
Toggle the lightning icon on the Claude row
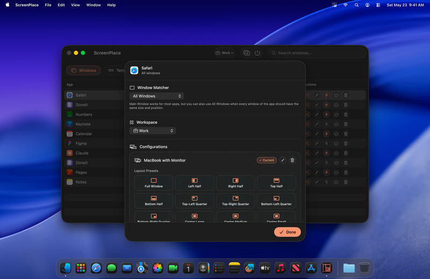tap(326, 153)
